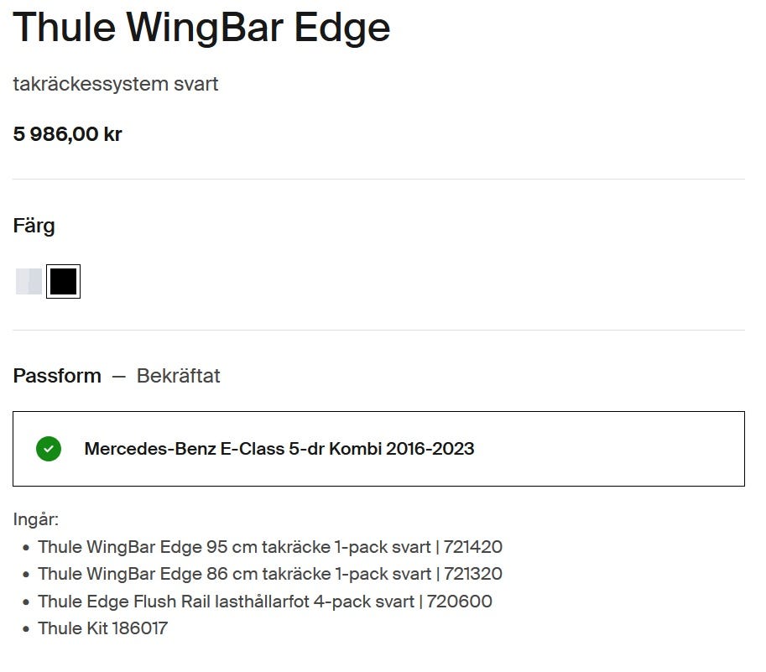The width and height of the screenshot is (766, 672).
Task: Click product number 720600
Action: (460, 602)
